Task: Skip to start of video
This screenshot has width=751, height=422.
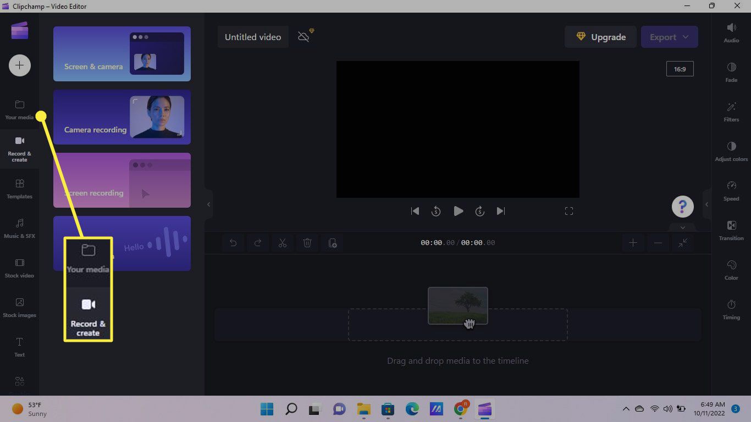Action: pyautogui.click(x=415, y=211)
